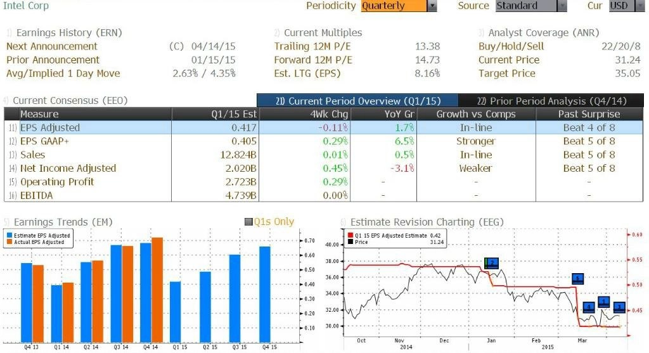
Task: Click the Avg/Implied 1 Day Move value
Action: (x=204, y=74)
